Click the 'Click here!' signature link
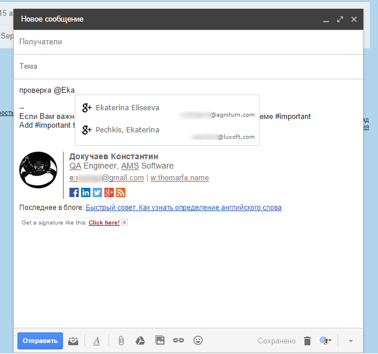 104,223
